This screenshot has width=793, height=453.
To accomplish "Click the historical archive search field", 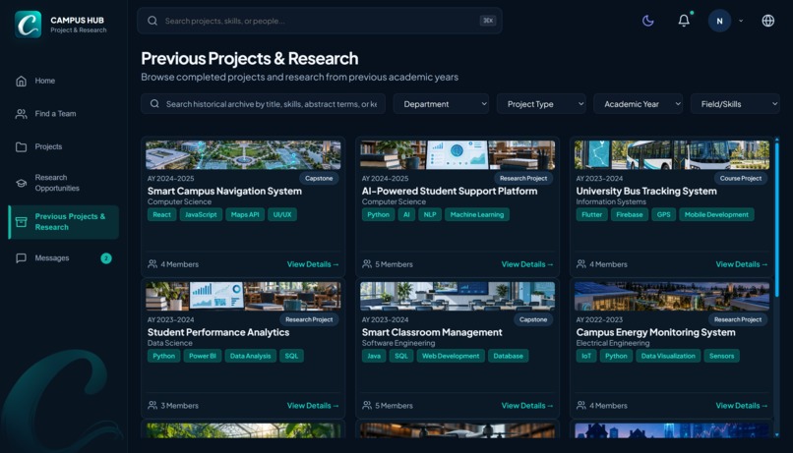I will click(x=263, y=103).
